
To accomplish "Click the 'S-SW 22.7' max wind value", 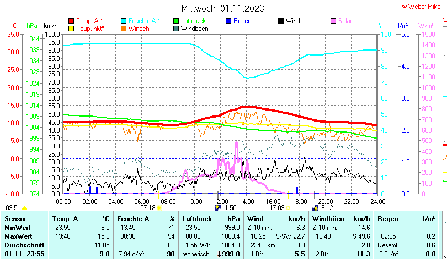I will tap(290, 236).
